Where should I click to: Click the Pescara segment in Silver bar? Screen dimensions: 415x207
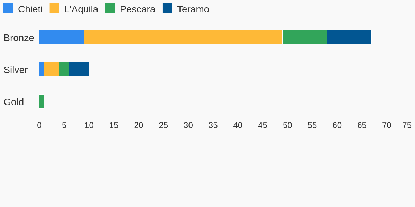click(64, 69)
